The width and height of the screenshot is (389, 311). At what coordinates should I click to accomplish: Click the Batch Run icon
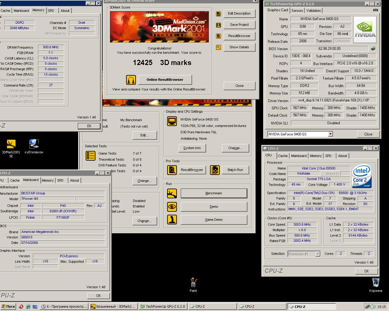pos(215,170)
